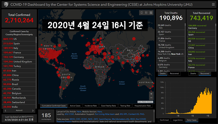The height and width of the screenshot is (124, 218).
Task: Open the map legend list icon
Action: point(146,13)
